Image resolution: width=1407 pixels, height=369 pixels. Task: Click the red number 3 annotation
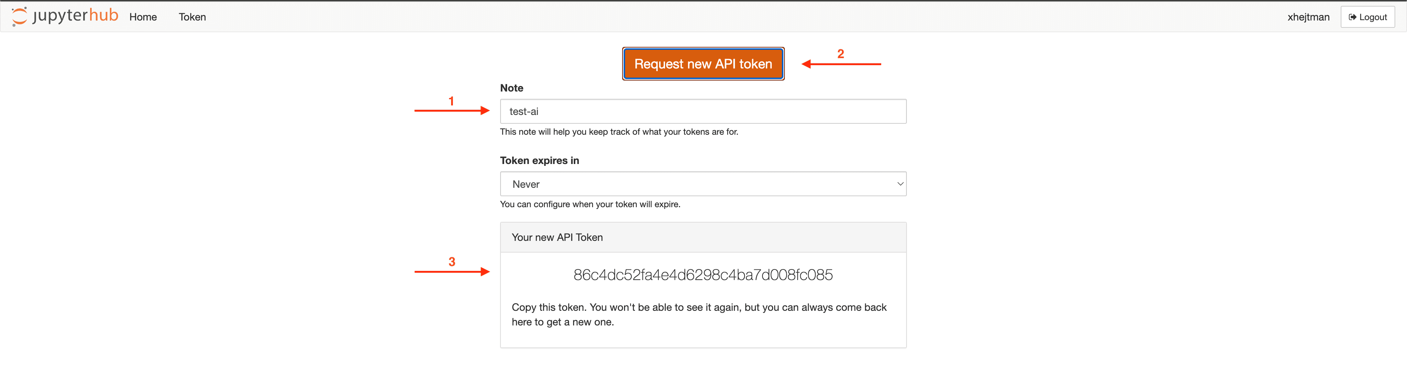[x=452, y=261]
